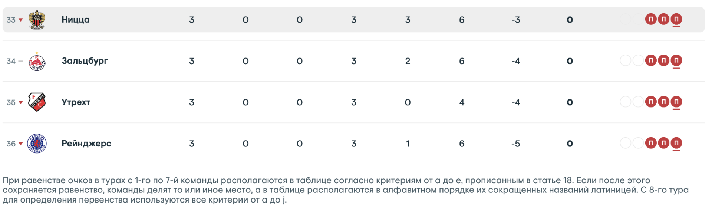Click Utrecht's first red loss badge
This screenshot has height=214, width=712.
point(651,102)
